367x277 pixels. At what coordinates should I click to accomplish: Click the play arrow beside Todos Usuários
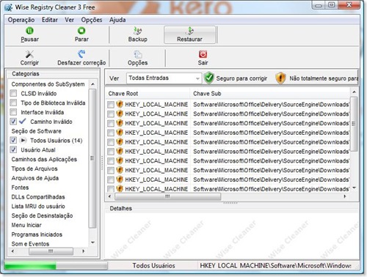[x=23, y=141]
